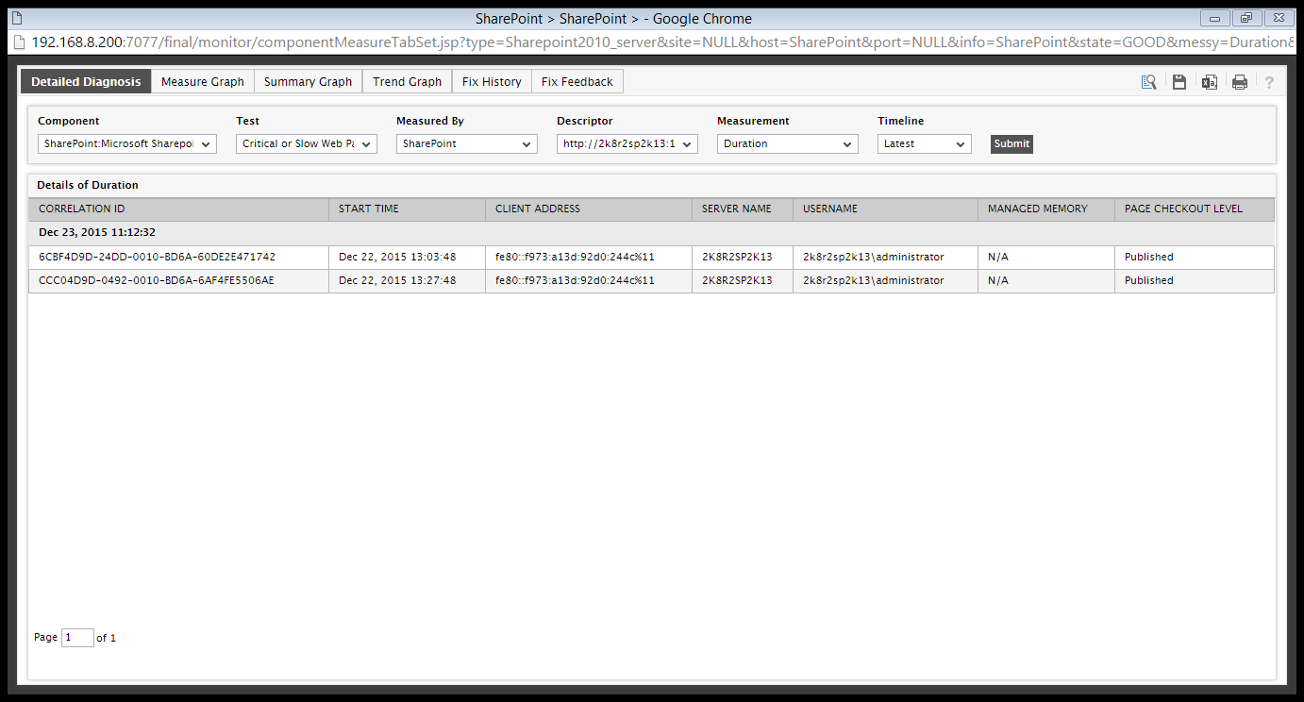Click the Submit button

tap(1011, 143)
